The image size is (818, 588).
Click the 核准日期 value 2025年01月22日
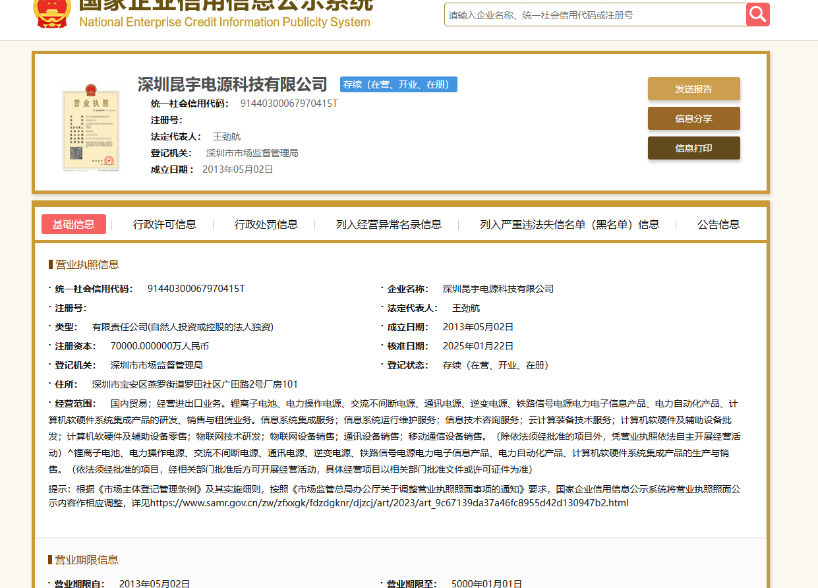pyautogui.click(x=478, y=346)
